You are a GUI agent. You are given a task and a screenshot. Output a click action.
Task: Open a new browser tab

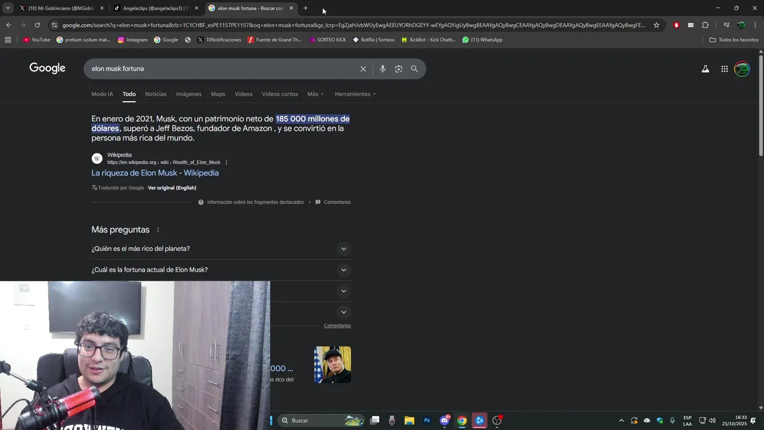306,8
